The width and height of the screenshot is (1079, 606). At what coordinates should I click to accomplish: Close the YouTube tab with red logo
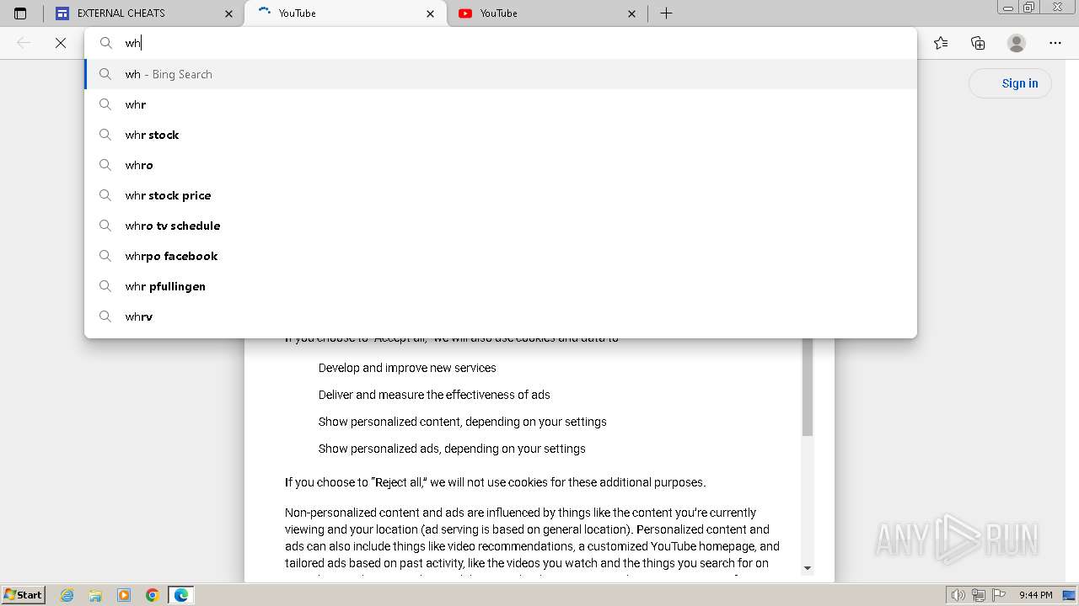[x=632, y=13]
